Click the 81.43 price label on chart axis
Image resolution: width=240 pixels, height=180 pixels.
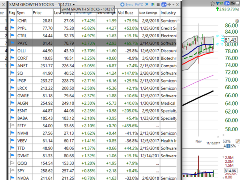point(230,40)
